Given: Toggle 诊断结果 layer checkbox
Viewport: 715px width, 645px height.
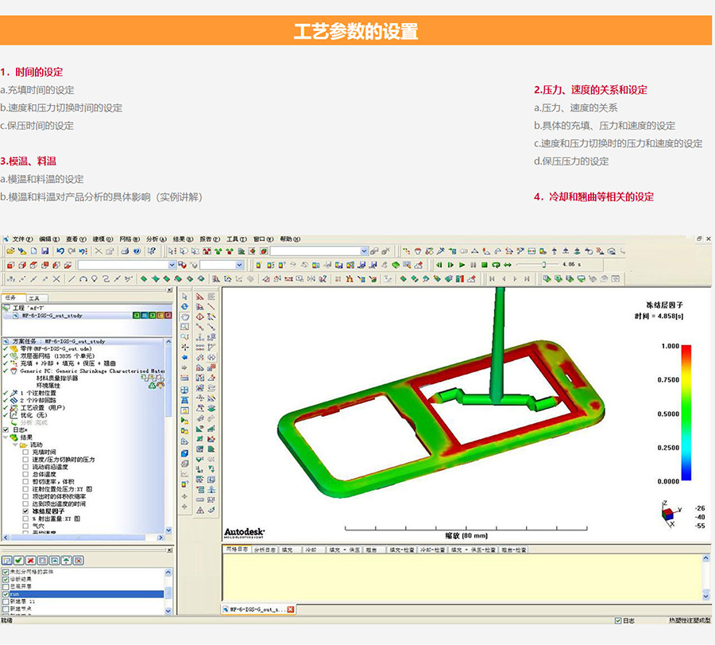Looking at the screenshot, I should click(x=6, y=579).
